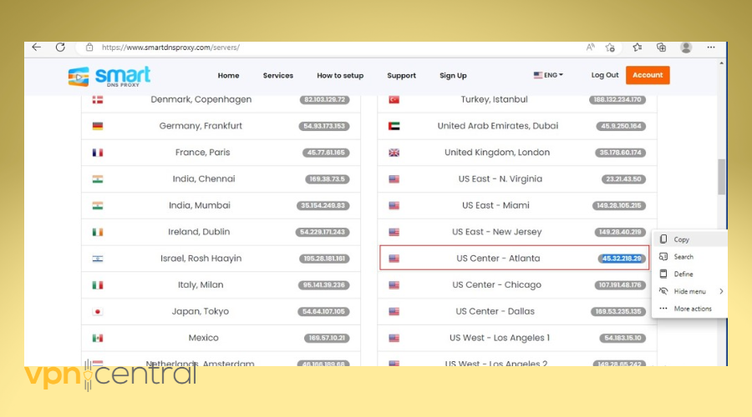752x417 pixels.
Task: Open the Sign Up menu item
Action: pos(453,76)
